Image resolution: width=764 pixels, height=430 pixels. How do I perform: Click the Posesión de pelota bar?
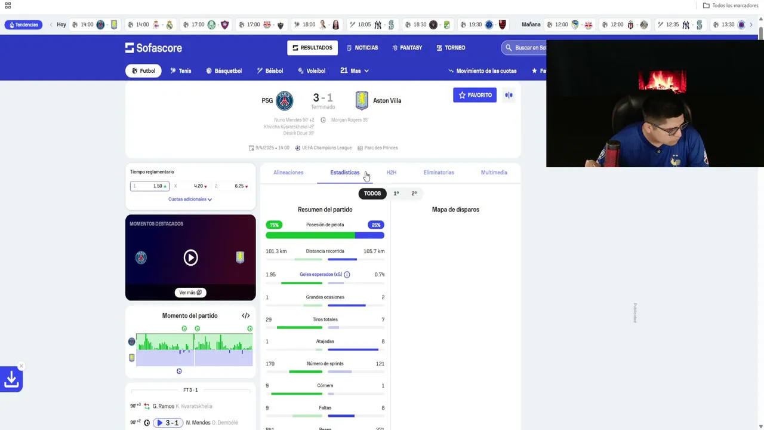[325, 235]
